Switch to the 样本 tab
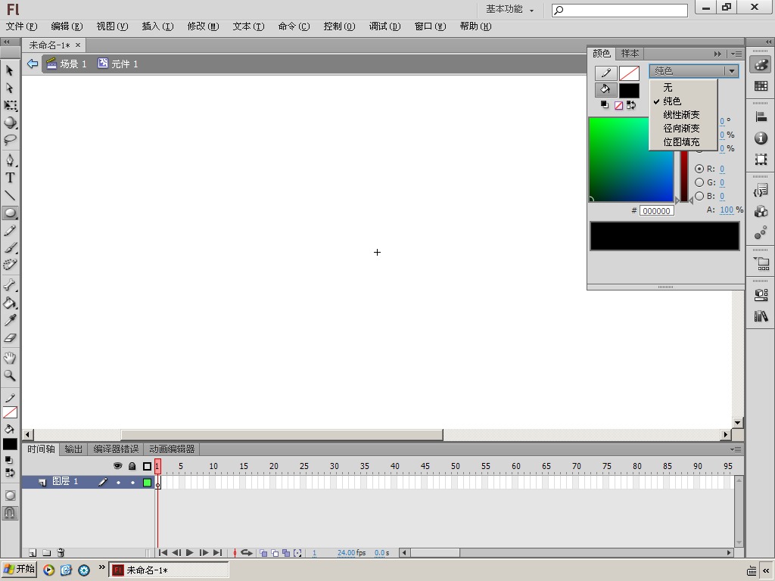This screenshot has width=775, height=581. point(630,54)
